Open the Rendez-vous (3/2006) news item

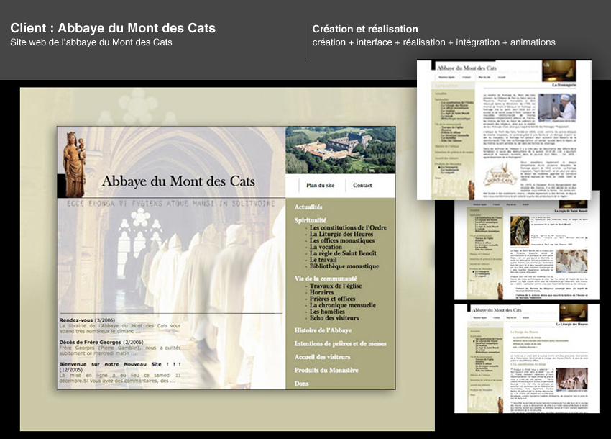pos(120,326)
